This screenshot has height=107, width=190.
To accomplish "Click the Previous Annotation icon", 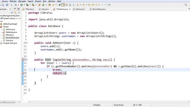I will coord(83,5).
